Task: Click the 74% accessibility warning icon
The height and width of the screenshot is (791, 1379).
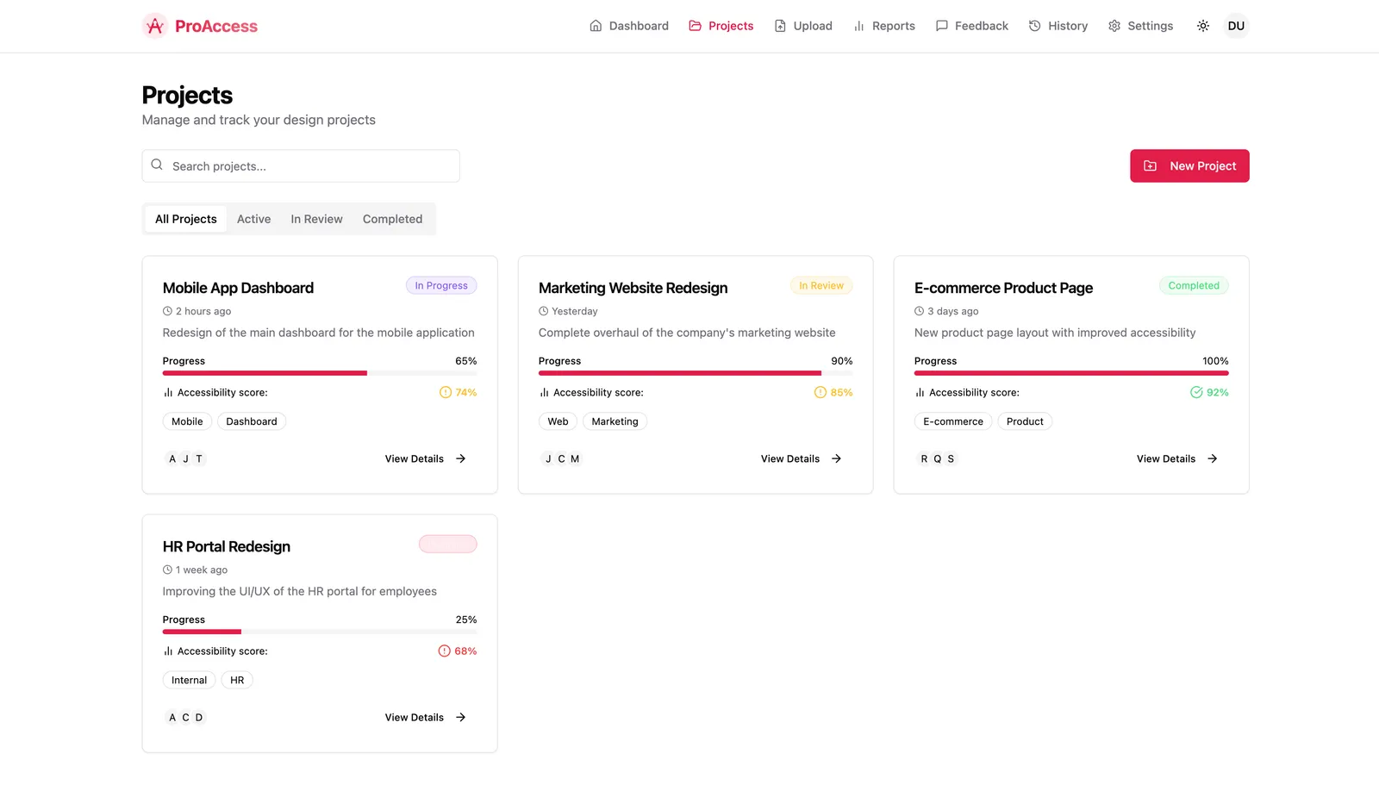Action: (x=446, y=392)
